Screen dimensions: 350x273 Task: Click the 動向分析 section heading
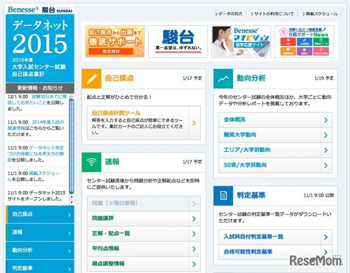click(x=251, y=78)
